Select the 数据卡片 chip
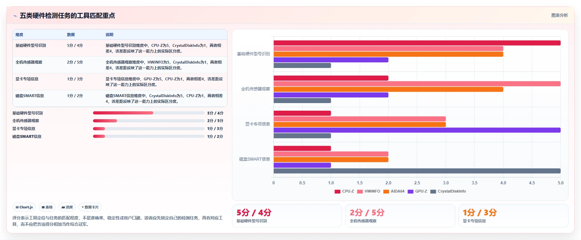Viewport: 581px width, 240px height. [x=90, y=207]
